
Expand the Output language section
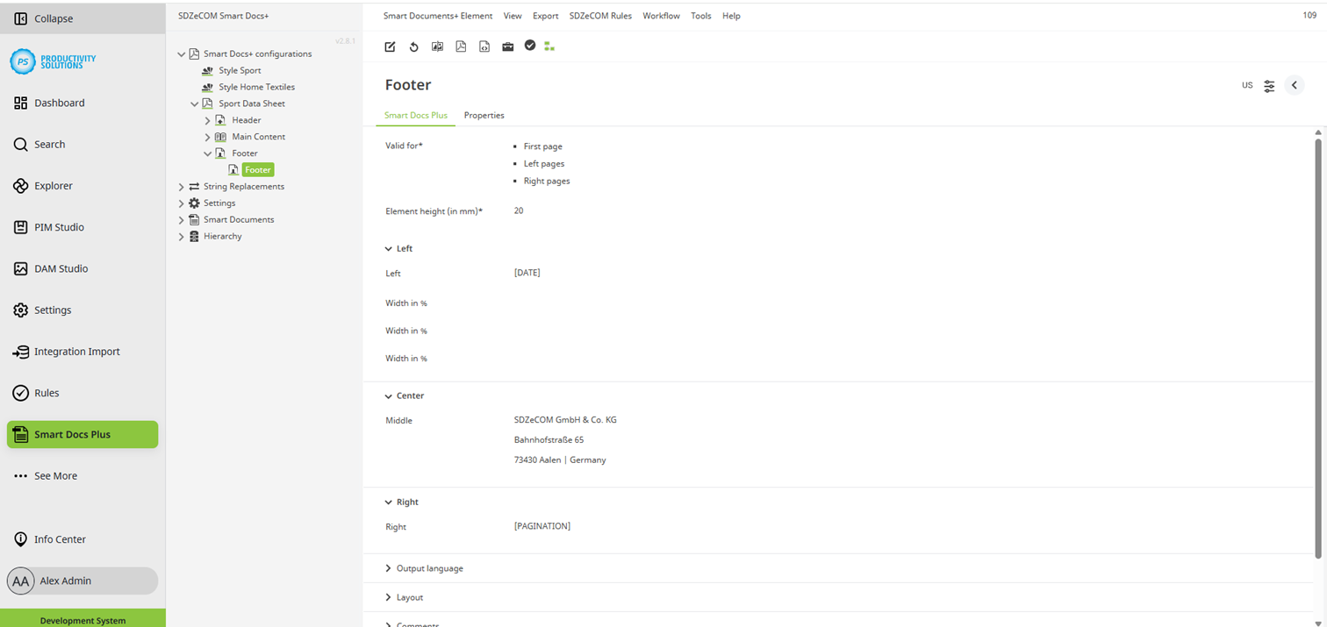pyautogui.click(x=388, y=567)
